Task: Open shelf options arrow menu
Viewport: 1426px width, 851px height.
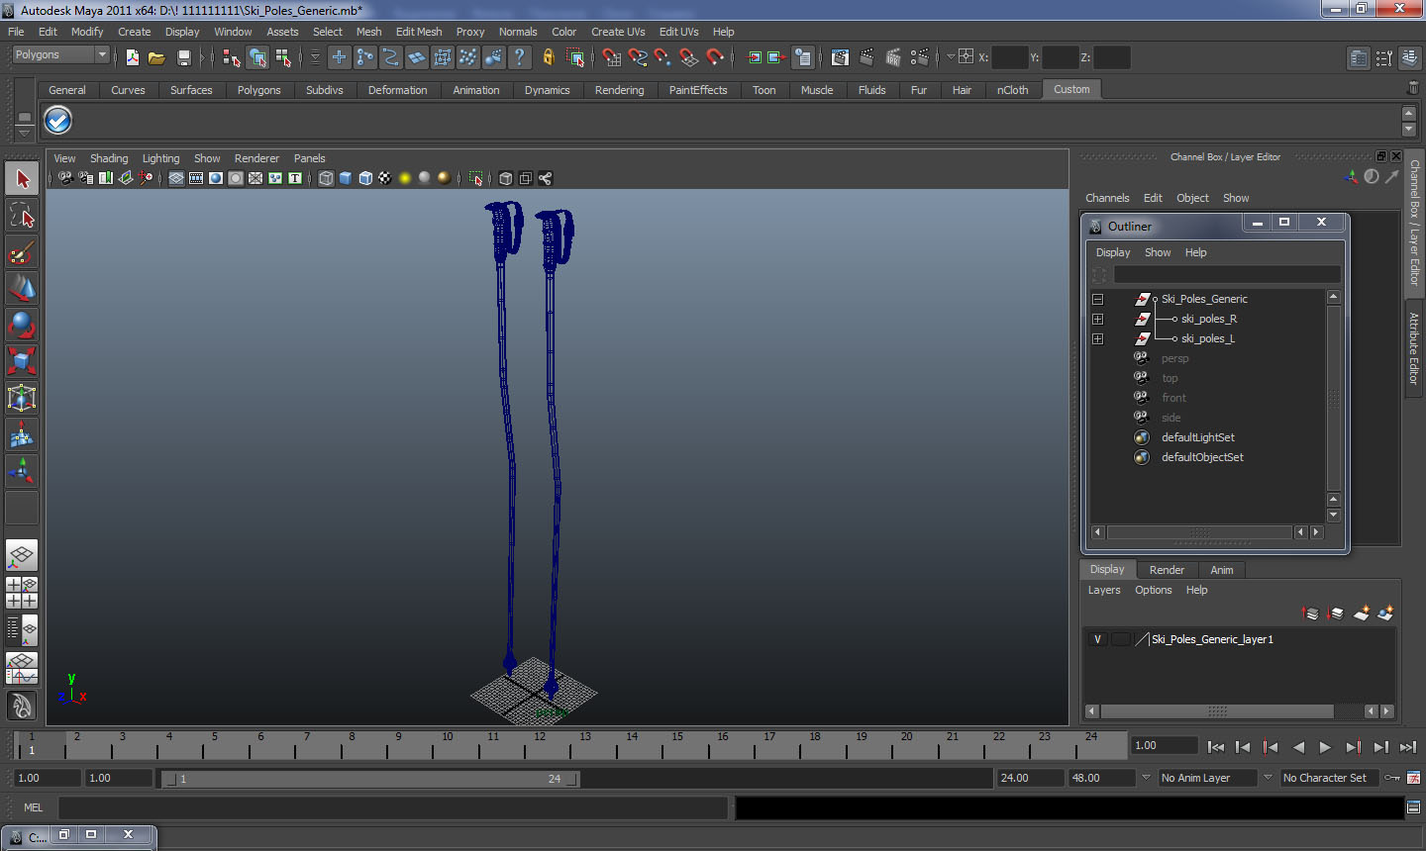Action: click(25, 132)
